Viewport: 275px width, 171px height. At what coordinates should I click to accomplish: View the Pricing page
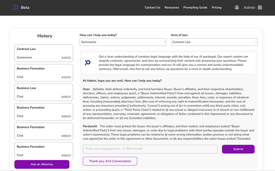point(217,7)
